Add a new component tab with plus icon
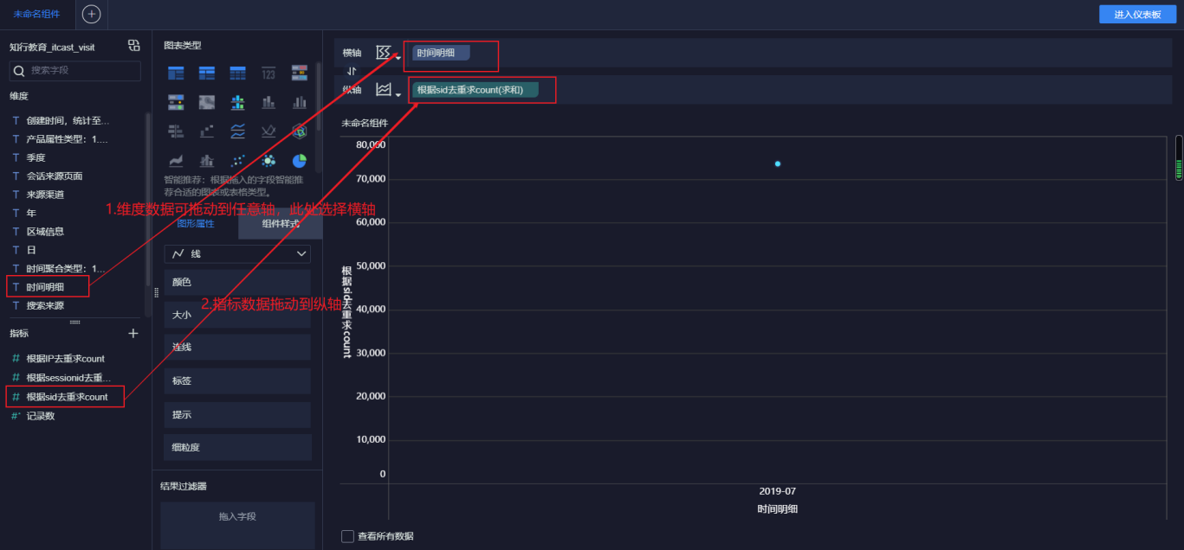 click(91, 14)
